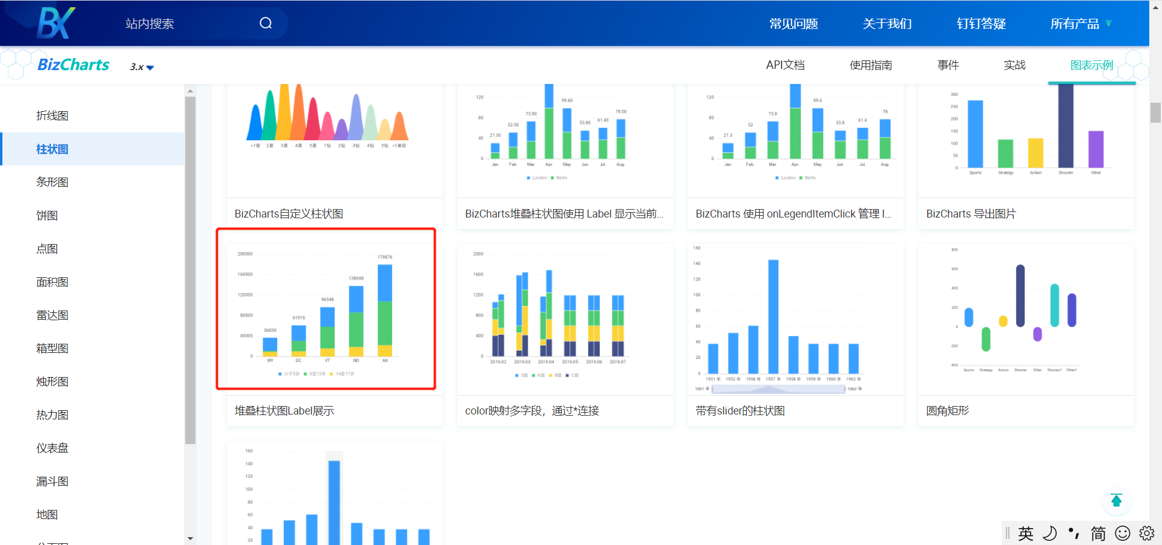Image resolution: width=1162 pixels, height=545 pixels.
Task: Switch to the API文档 tab
Action: click(785, 65)
